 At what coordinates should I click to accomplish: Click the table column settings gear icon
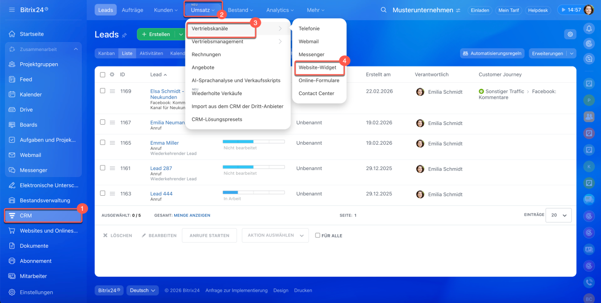(x=112, y=74)
